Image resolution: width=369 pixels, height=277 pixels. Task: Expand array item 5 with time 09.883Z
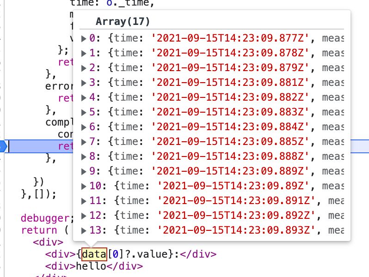coord(84,112)
